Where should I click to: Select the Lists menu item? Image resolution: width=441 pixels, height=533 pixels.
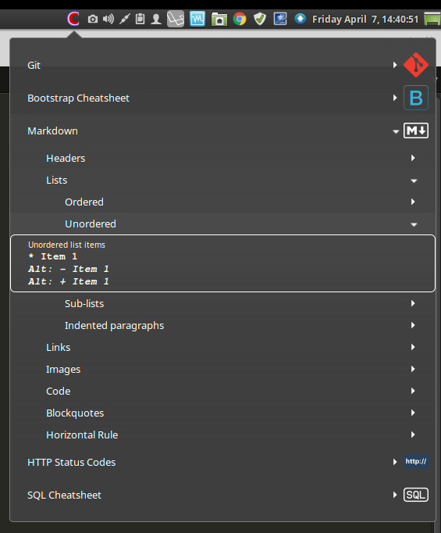click(222, 180)
